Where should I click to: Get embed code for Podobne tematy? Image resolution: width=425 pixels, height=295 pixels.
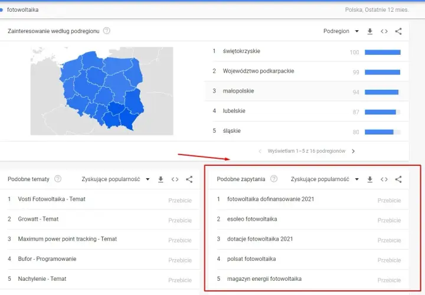(175, 179)
